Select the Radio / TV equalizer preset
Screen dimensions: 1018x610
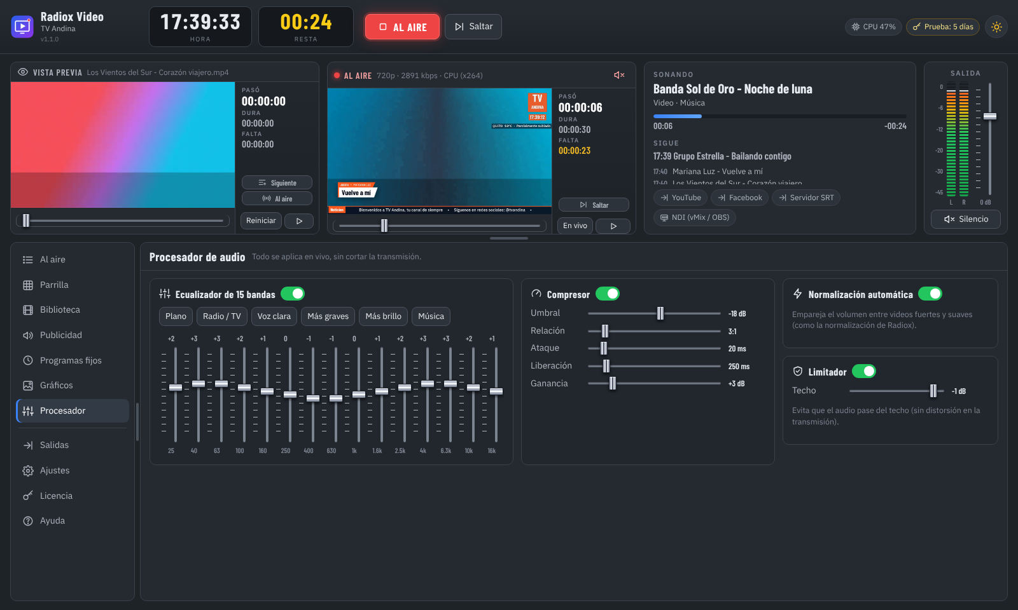[222, 316]
